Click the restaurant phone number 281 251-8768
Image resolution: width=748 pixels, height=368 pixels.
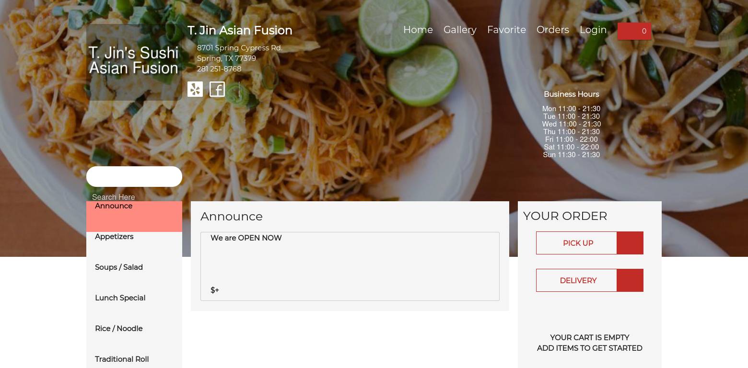pyautogui.click(x=219, y=69)
